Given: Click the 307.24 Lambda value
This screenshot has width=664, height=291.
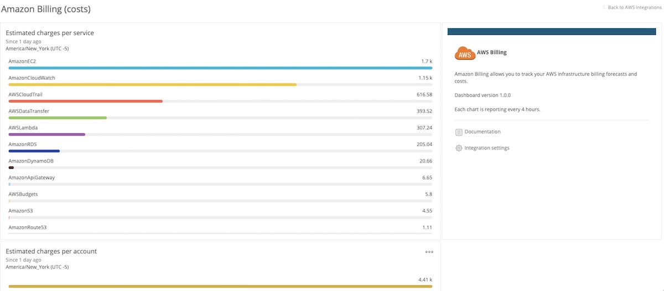Looking at the screenshot, I should pos(424,128).
